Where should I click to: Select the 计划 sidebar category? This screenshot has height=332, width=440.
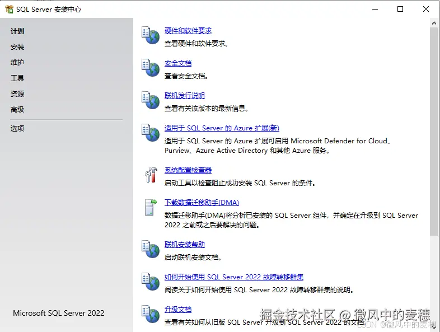[17, 31]
